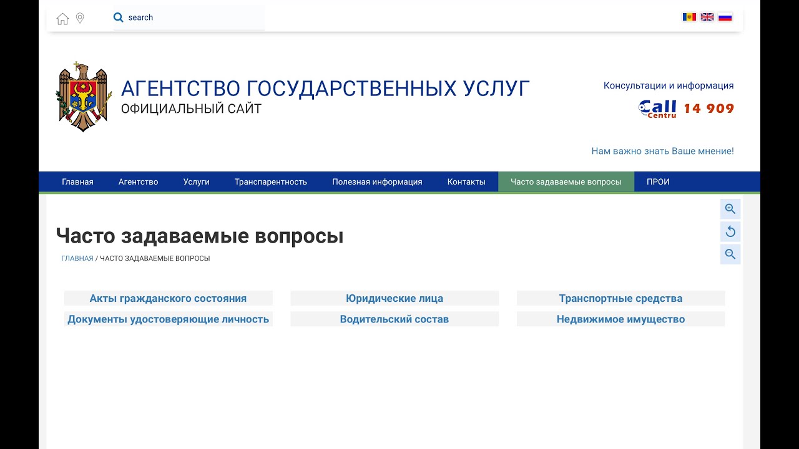Open Юридические лица category
The width and height of the screenshot is (799, 449).
pos(395,299)
